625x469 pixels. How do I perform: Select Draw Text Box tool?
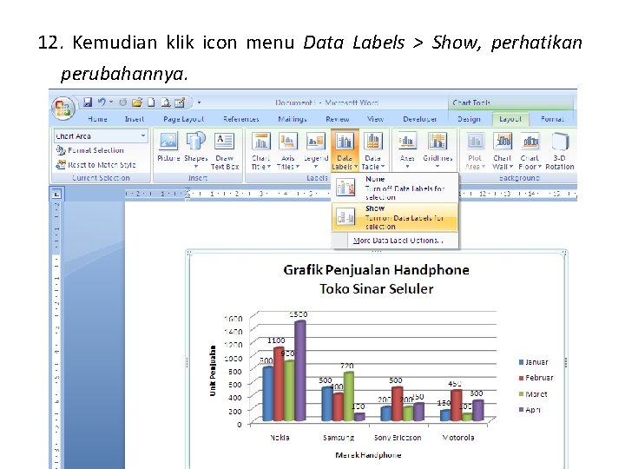click(x=225, y=149)
